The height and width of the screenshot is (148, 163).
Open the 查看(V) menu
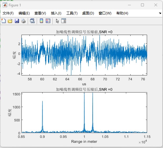tap(40, 13)
